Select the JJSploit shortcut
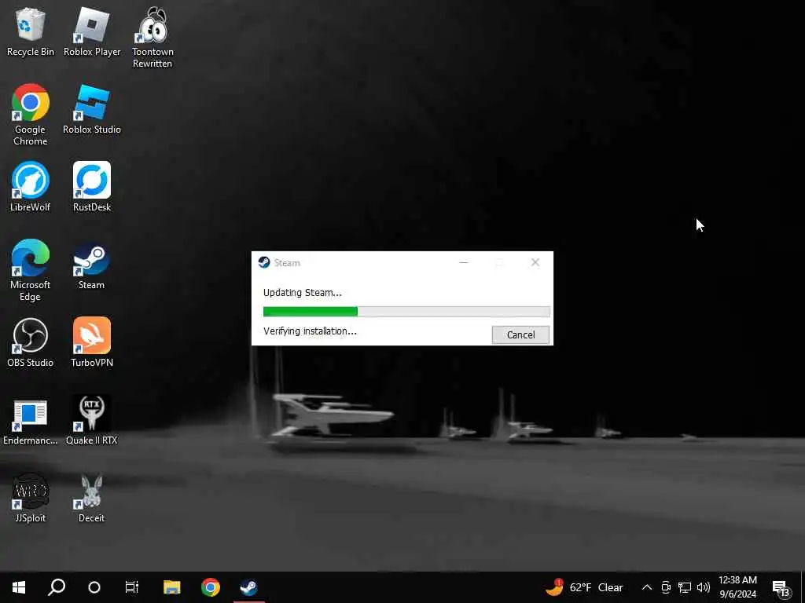805x603 pixels. pyautogui.click(x=31, y=498)
